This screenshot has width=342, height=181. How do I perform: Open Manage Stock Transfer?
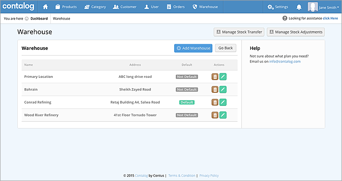click(239, 32)
